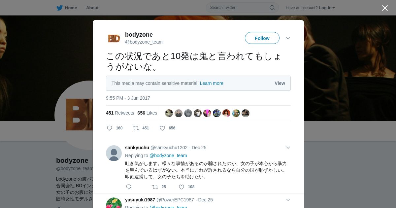This screenshot has height=208, width=396.
Task: Open the yasuyuki1987 reply options chevron
Action: click(x=288, y=200)
